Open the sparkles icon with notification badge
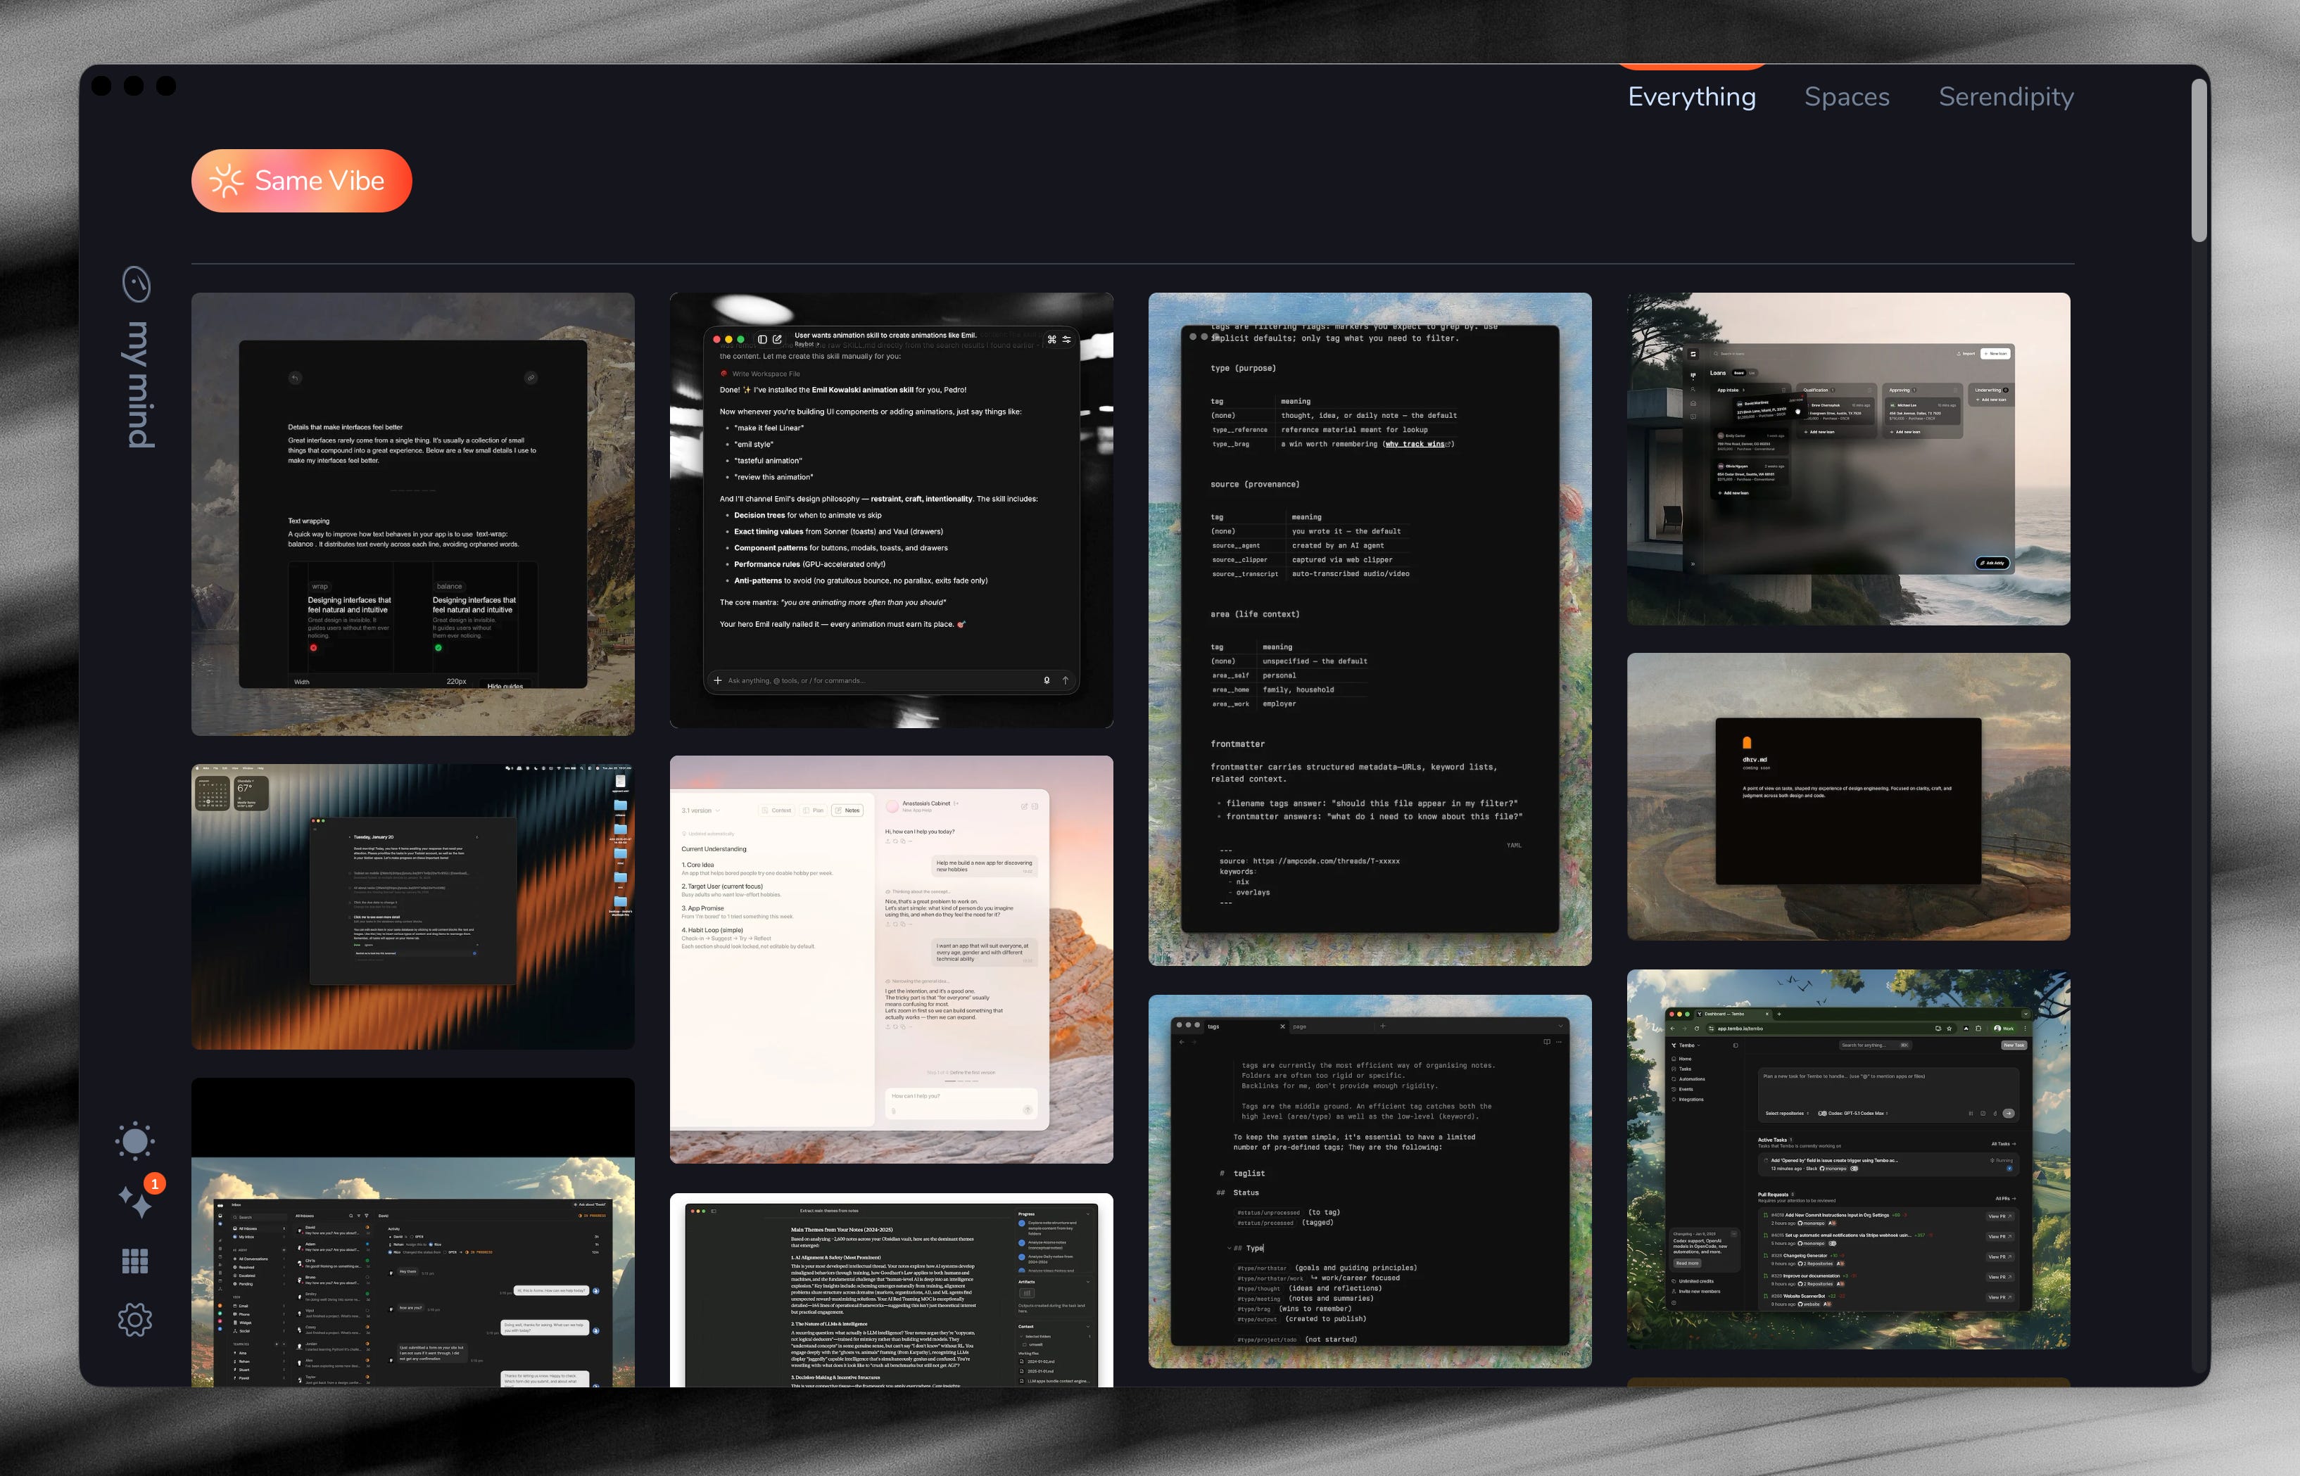Image resolution: width=2300 pixels, height=1476 pixels. (136, 1200)
